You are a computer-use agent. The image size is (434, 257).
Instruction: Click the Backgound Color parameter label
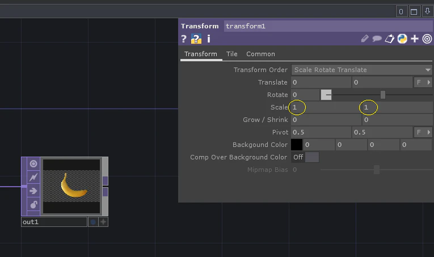260,145
